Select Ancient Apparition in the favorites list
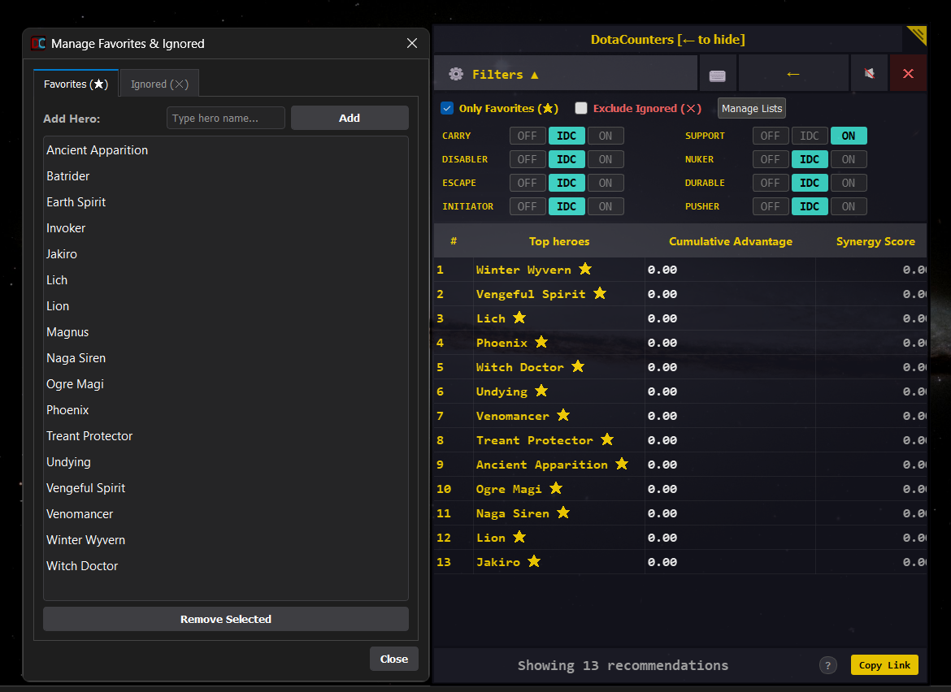The image size is (951, 692). click(226, 150)
